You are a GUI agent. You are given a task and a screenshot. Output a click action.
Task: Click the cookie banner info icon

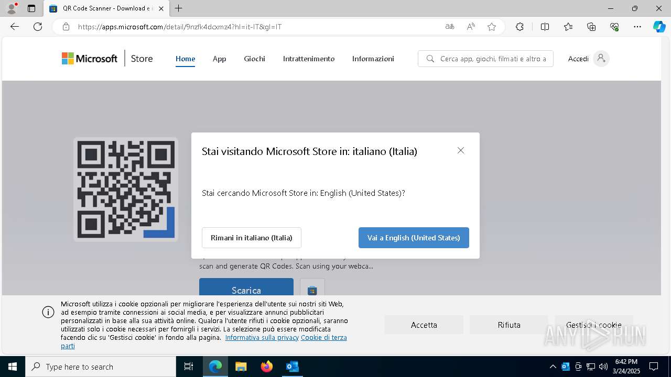point(48,312)
